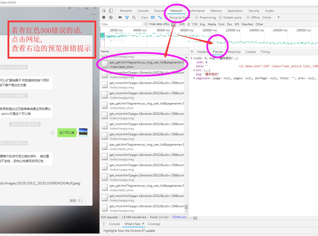Close the What's New drawer tab
The height and width of the screenshot is (236, 318).
tap(143, 224)
